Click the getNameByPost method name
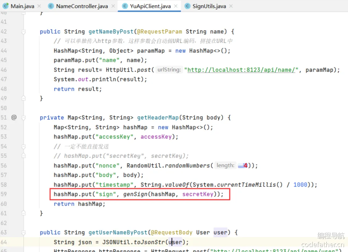Image resolution: width=348 pixels, height=252 pixels. 111,32
